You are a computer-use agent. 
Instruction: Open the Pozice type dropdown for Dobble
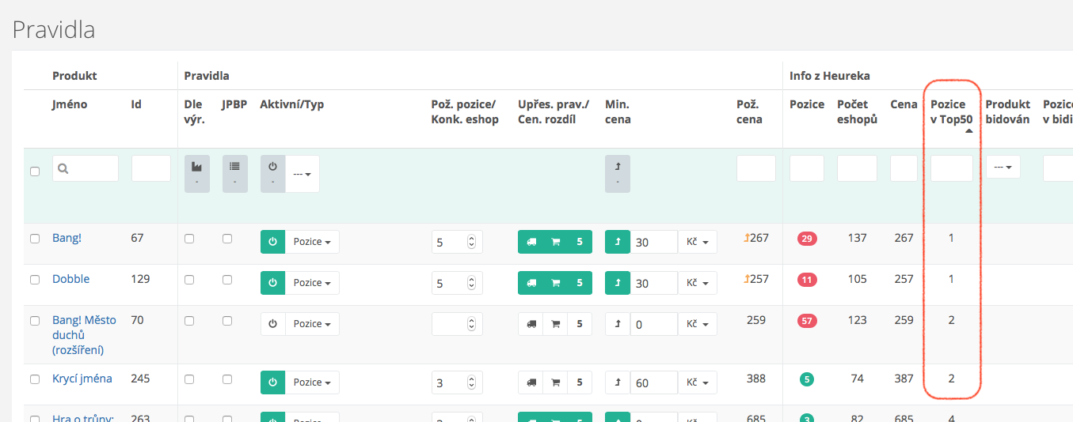pyautogui.click(x=312, y=283)
